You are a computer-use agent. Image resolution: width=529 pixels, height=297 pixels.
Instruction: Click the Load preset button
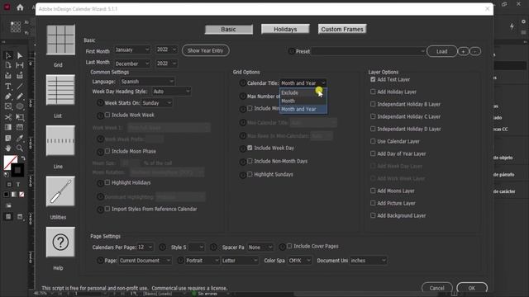tap(441, 51)
